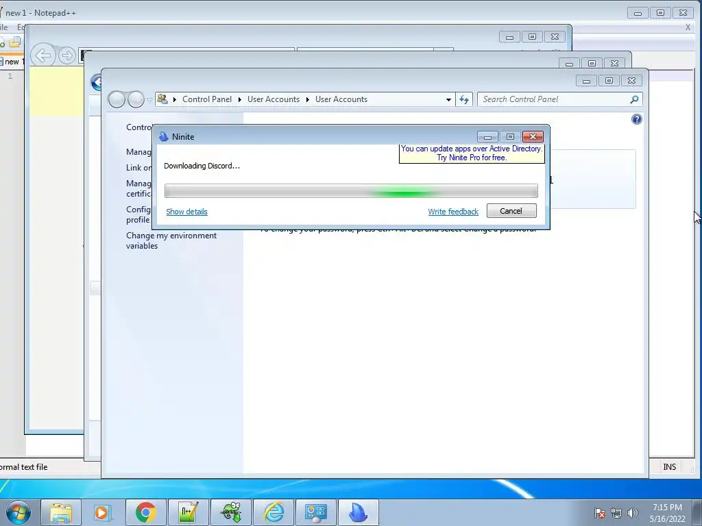This screenshot has width=702, height=526.
Task: Open the Show details link in Ninite
Action: pos(186,212)
